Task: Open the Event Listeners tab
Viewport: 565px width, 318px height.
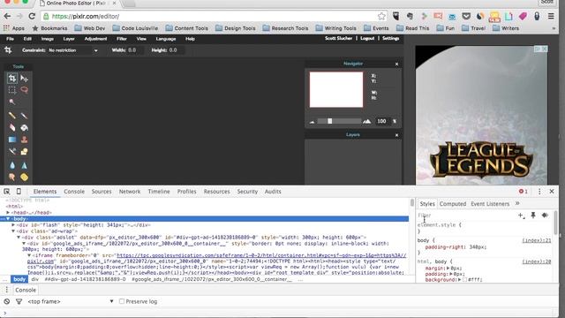Action: pos(490,204)
